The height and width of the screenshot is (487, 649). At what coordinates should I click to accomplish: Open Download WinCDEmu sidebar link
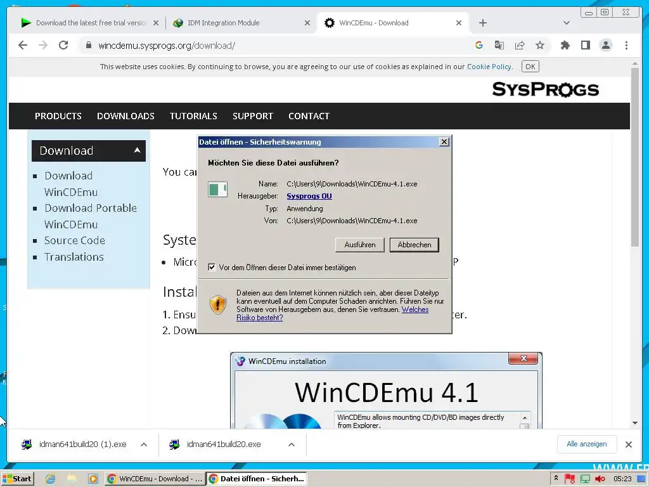[x=71, y=184]
